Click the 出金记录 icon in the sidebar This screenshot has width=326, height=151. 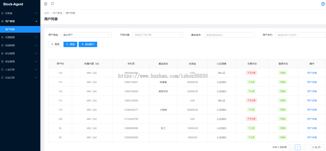coord(2,78)
